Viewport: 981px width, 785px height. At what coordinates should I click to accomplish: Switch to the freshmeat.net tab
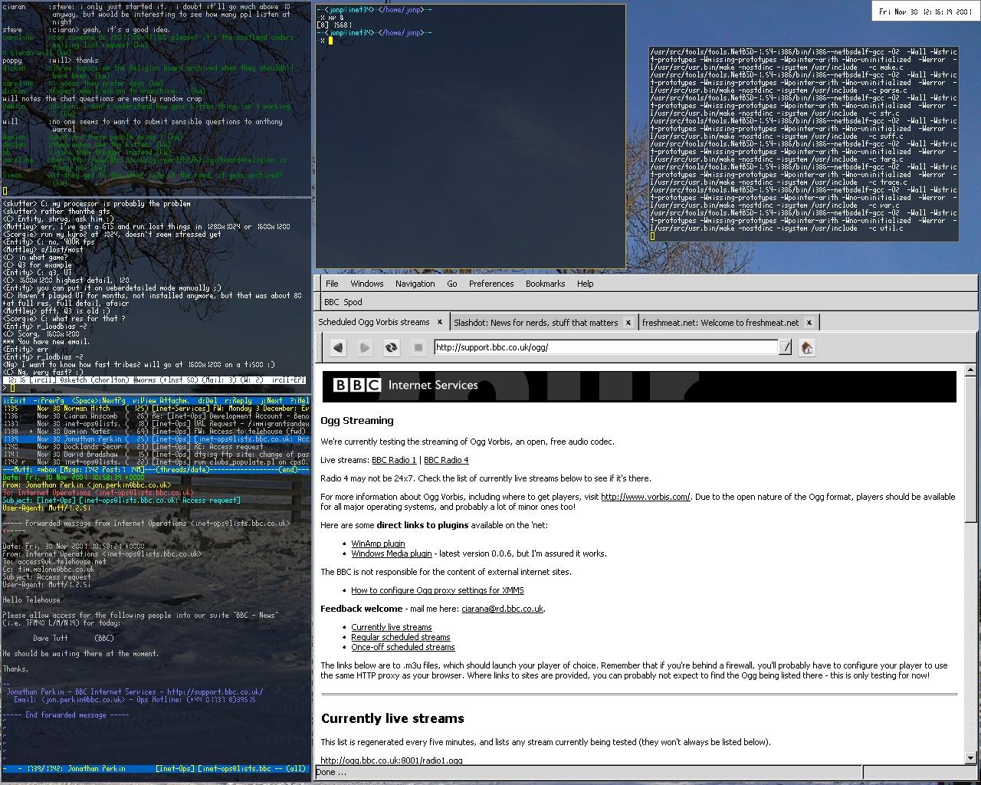720,323
